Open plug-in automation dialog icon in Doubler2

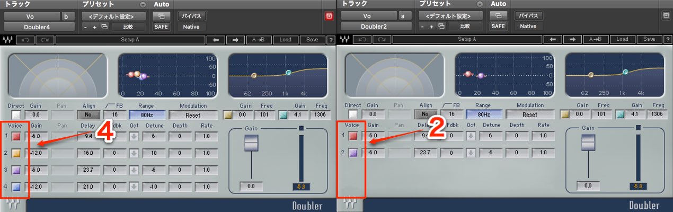(498, 15)
